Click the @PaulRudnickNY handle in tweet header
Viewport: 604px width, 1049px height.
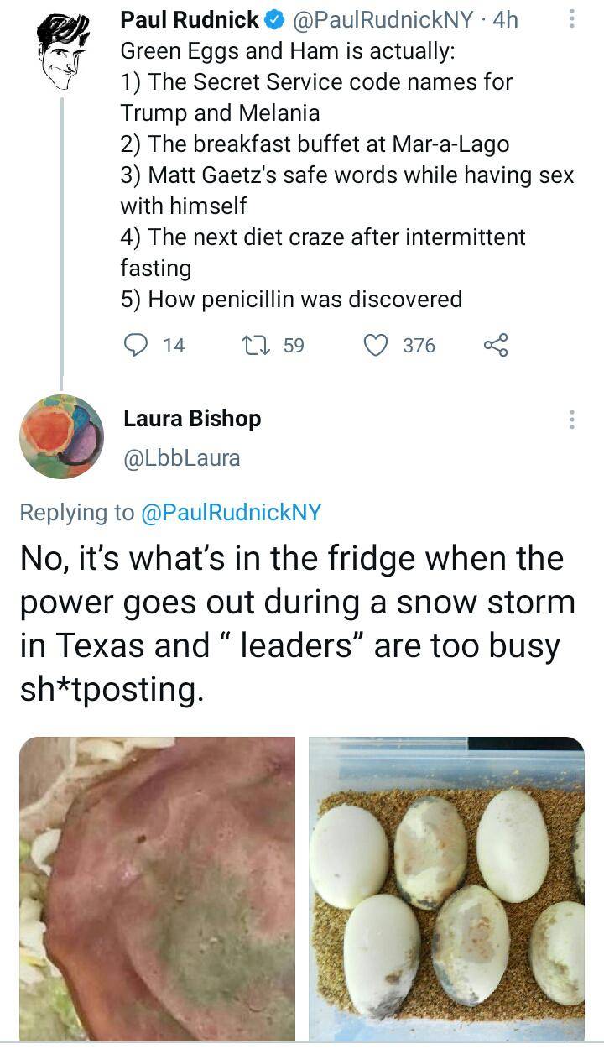(383, 19)
